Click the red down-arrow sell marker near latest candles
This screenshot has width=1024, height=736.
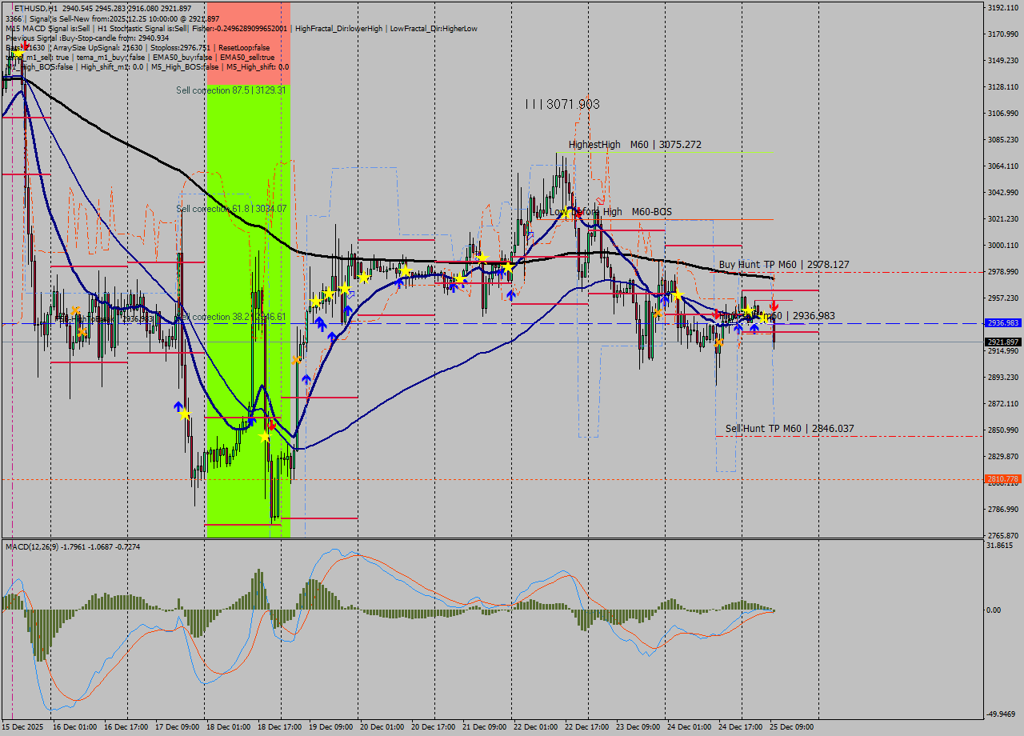(x=773, y=305)
